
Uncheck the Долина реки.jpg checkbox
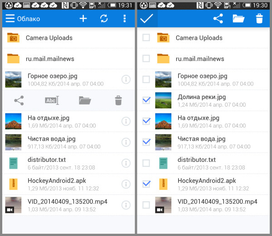coord(146,100)
